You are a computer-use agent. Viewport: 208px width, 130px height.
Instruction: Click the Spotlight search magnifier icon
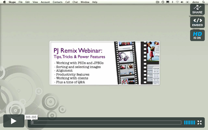[203, 2]
